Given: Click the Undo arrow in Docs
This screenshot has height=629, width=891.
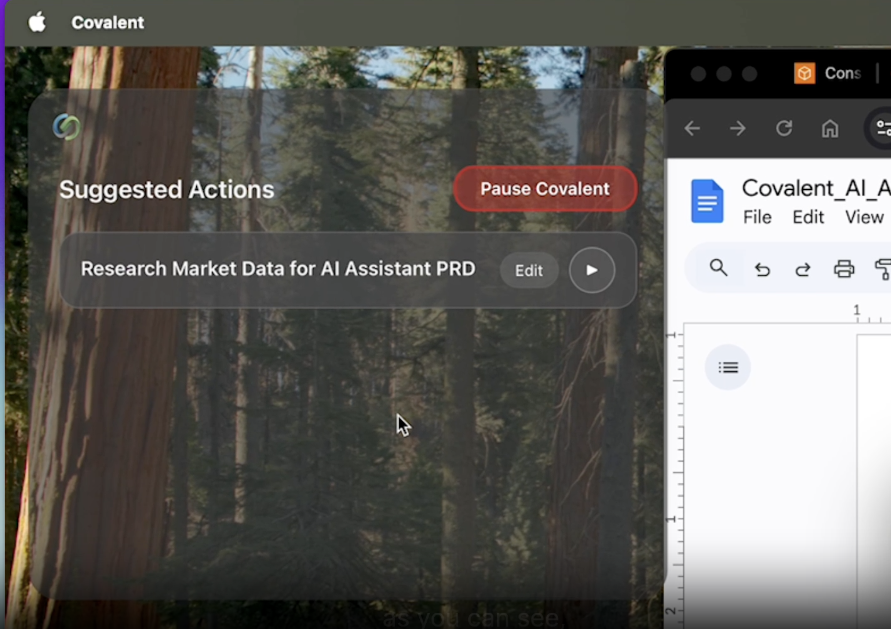Looking at the screenshot, I should [762, 269].
